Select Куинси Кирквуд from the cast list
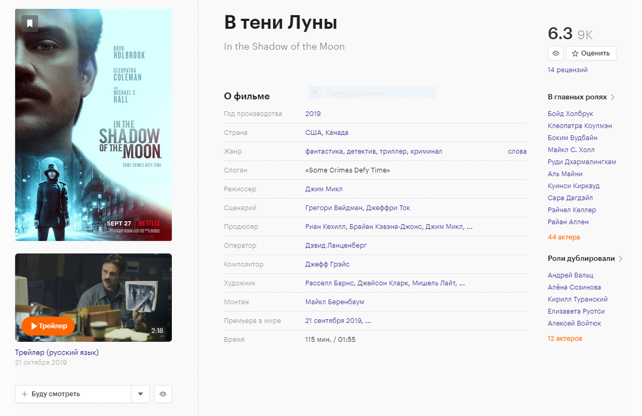Screen dimensions: 642x416 click(x=574, y=186)
